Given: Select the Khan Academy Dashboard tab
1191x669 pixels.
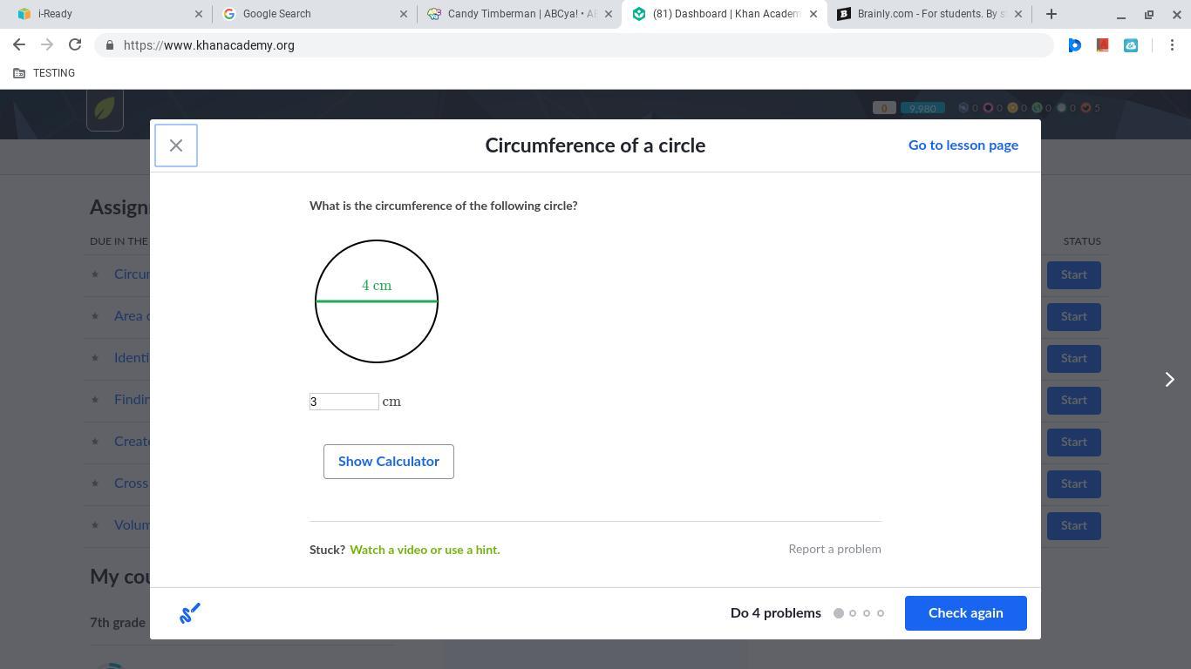Looking at the screenshot, I should click(x=724, y=14).
